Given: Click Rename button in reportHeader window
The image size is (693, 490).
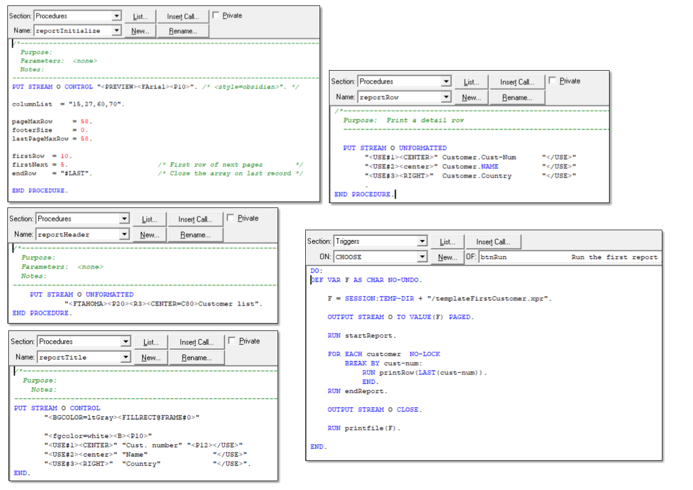Looking at the screenshot, I should [x=195, y=235].
